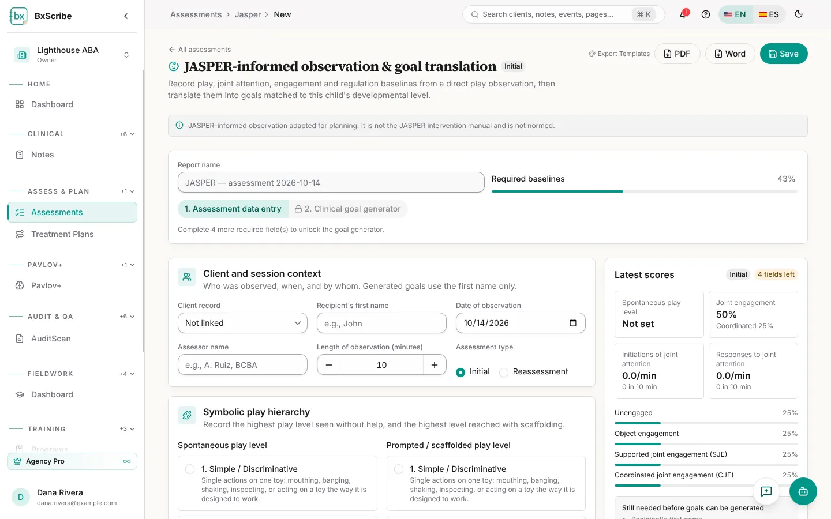Increase observation length with plus button

tap(435, 365)
